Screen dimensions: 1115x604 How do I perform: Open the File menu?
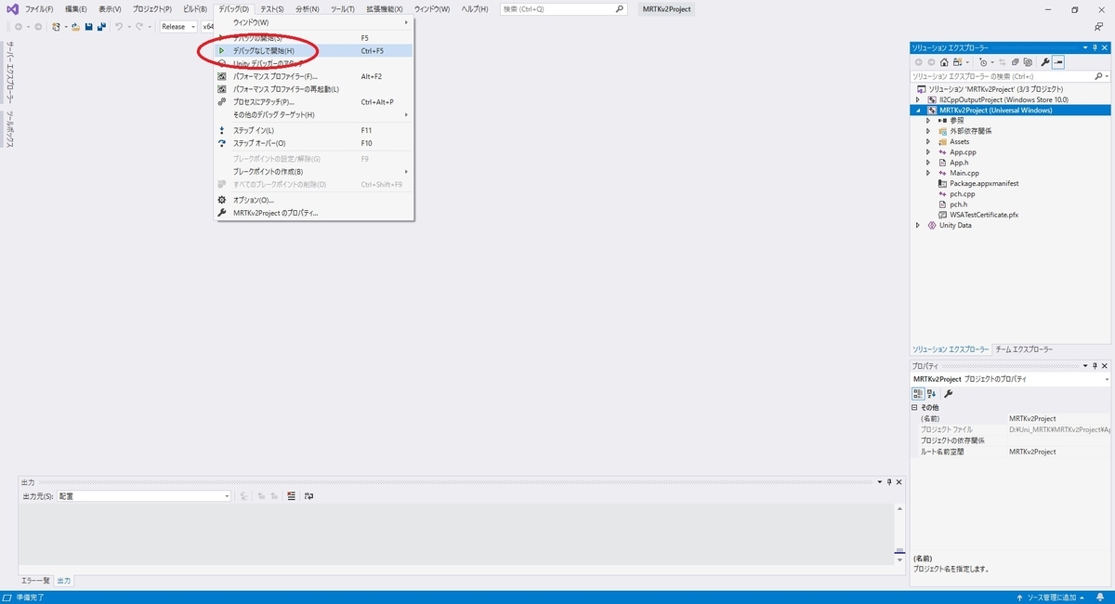pyautogui.click(x=39, y=8)
